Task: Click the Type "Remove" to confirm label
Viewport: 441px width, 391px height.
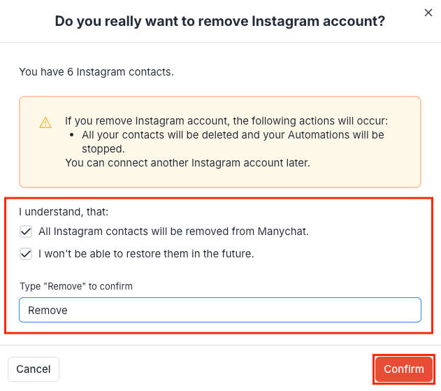Action: pos(76,286)
